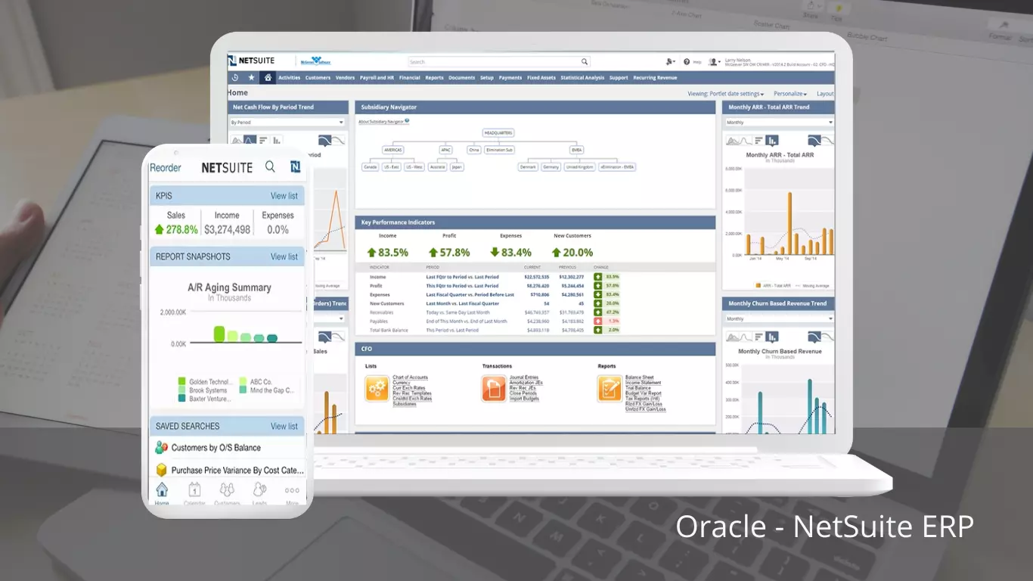The height and width of the screenshot is (581, 1033).
Task: Tap the More dots icon on the phone
Action: 292,490
